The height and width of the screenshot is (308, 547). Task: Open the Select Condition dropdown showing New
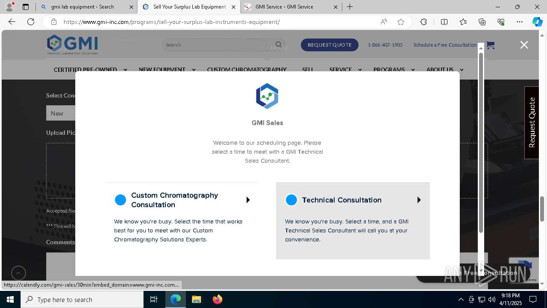point(61,113)
